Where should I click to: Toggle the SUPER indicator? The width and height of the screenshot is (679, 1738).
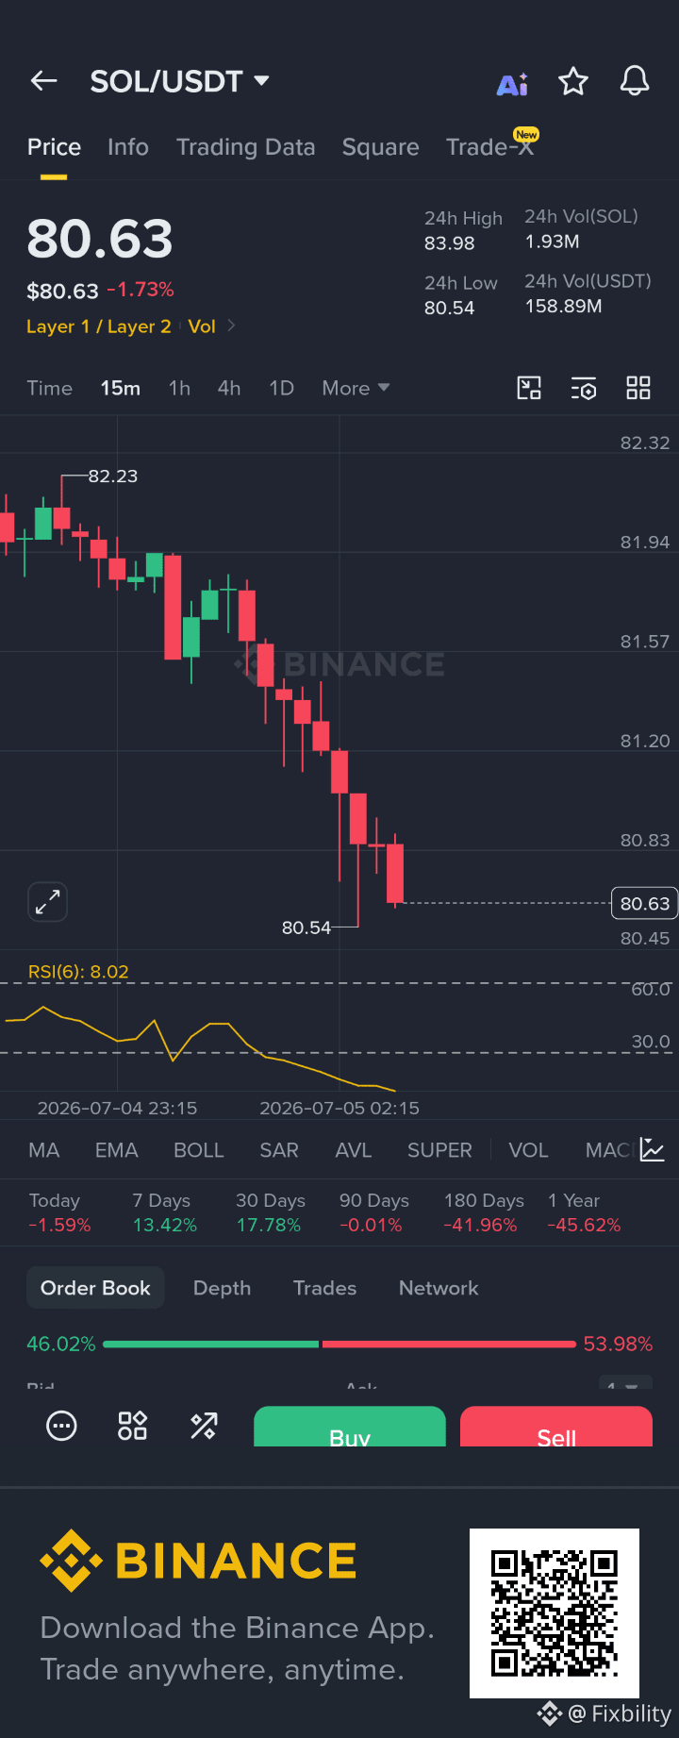pos(439,1150)
